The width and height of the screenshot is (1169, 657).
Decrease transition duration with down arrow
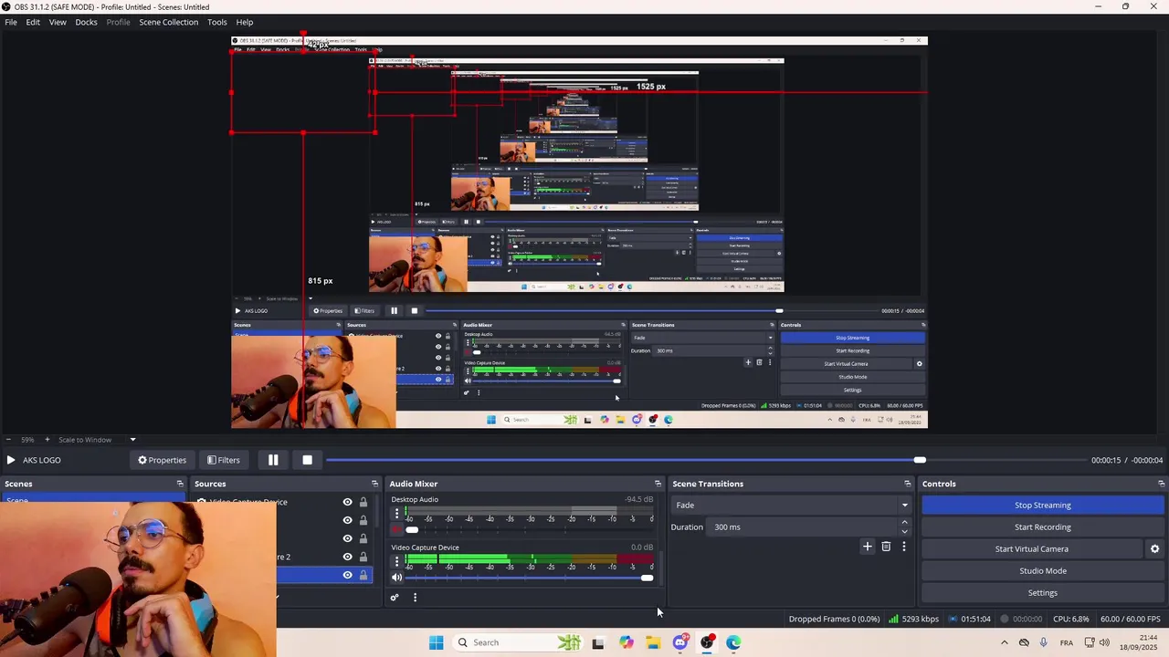904,532
